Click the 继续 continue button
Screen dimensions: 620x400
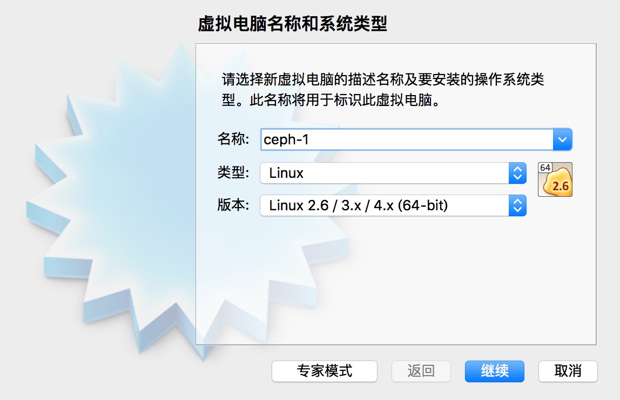(x=495, y=371)
